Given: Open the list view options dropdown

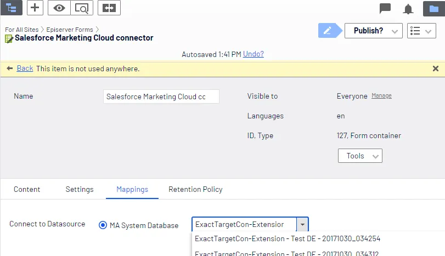Looking at the screenshot, I should [421, 31].
